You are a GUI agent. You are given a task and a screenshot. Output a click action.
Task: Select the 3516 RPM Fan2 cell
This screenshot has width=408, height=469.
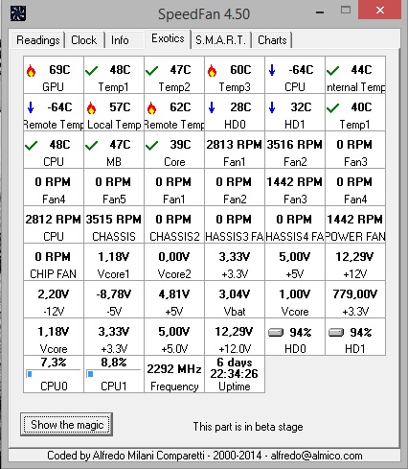295,150
